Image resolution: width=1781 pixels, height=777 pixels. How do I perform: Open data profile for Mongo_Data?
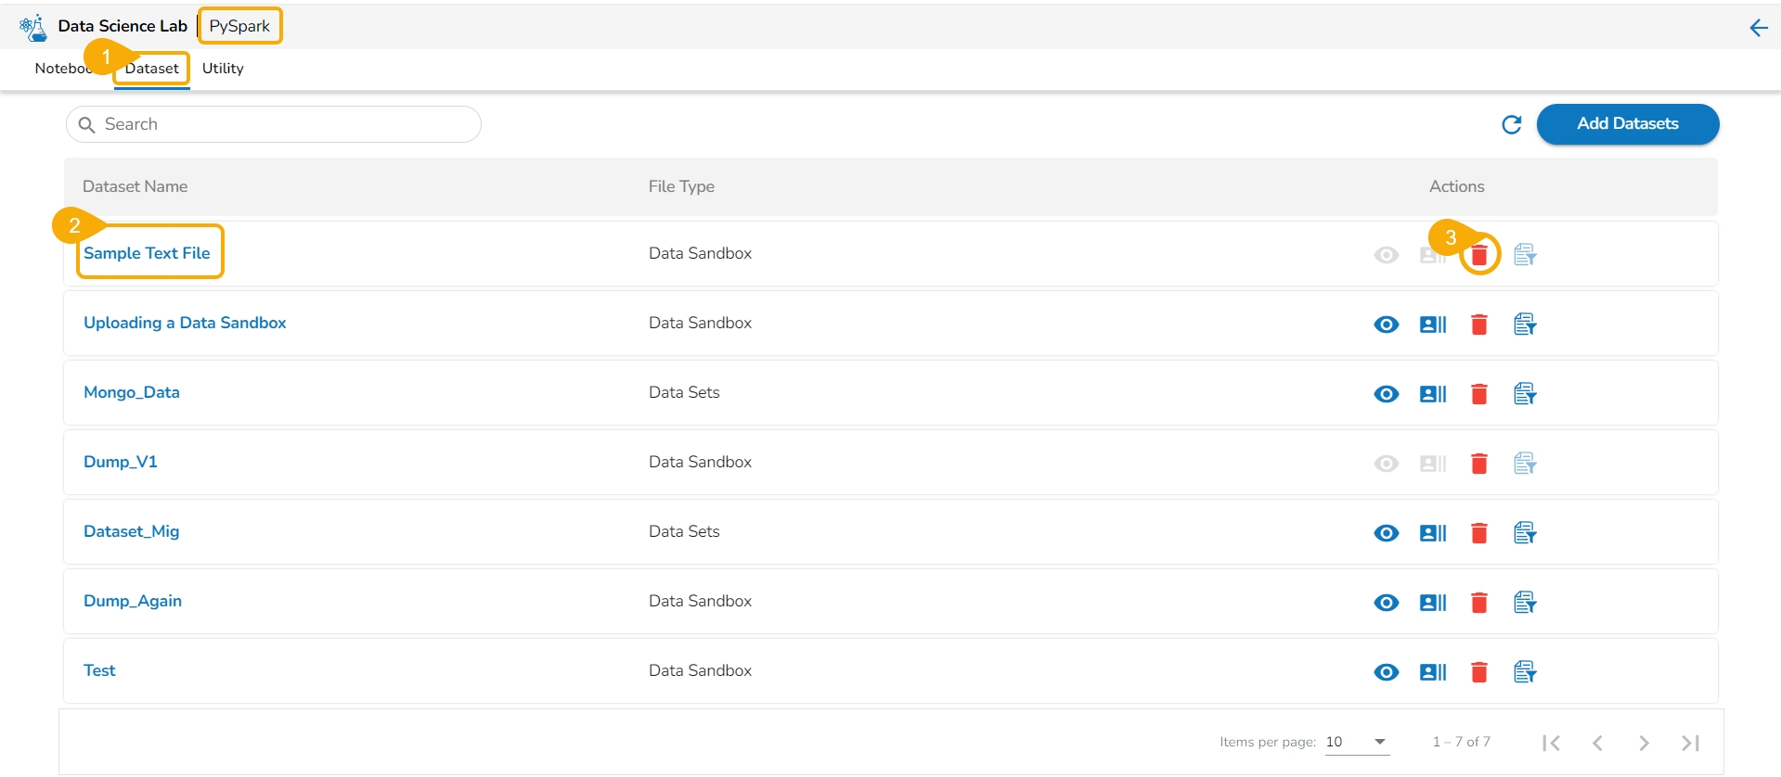[x=1433, y=394]
